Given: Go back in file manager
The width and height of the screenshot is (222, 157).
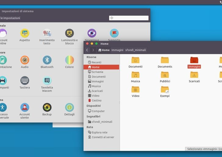Looking at the screenshot, I should (87, 50).
